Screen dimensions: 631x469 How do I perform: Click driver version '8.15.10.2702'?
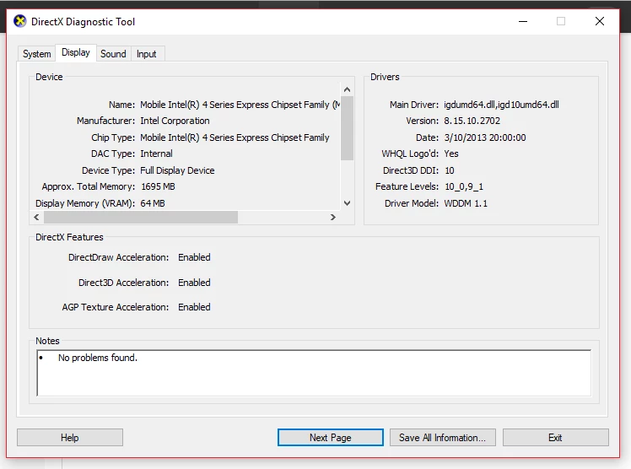(x=472, y=121)
